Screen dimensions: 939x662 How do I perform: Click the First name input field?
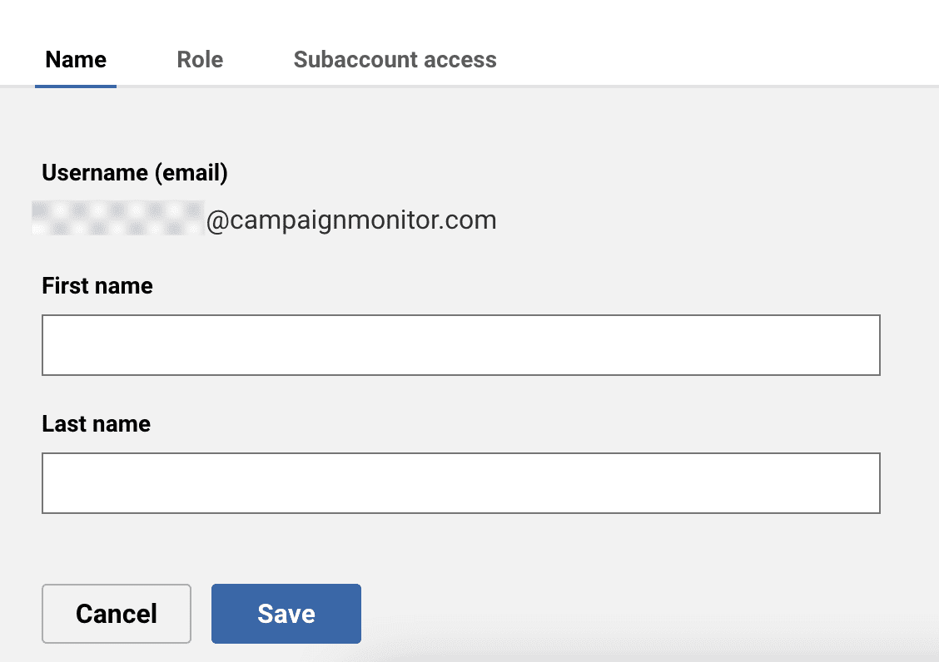coord(460,345)
